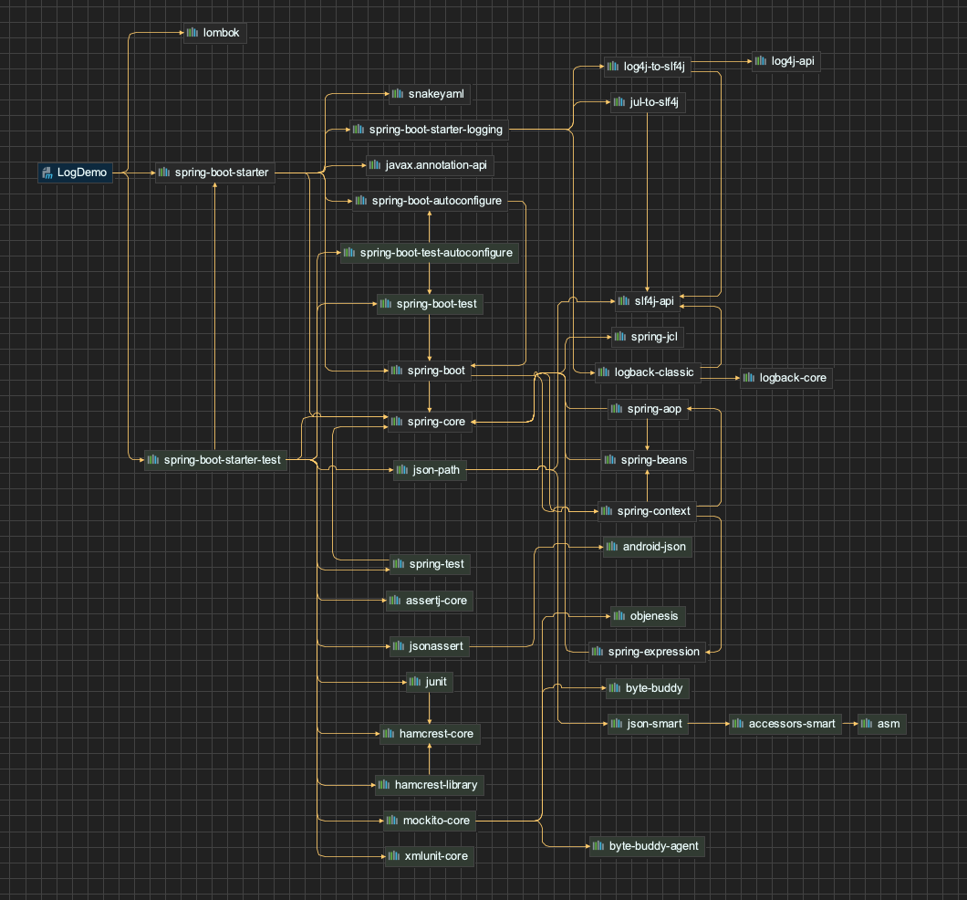Select the spring-boot-test-autoconfigure node label
This screenshot has width=967, height=900.
point(436,253)
